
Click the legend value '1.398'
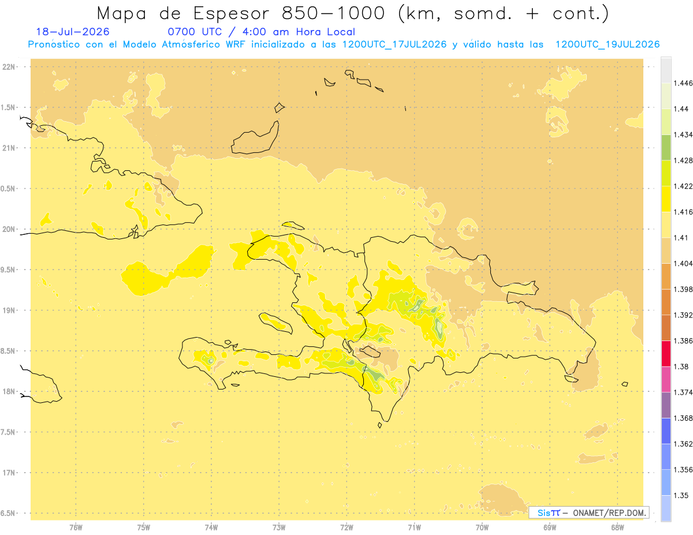pyautogui.click(x=683, y=289)
